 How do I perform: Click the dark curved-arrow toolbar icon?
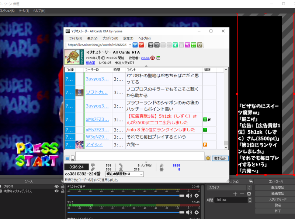[x=151, y=45]
